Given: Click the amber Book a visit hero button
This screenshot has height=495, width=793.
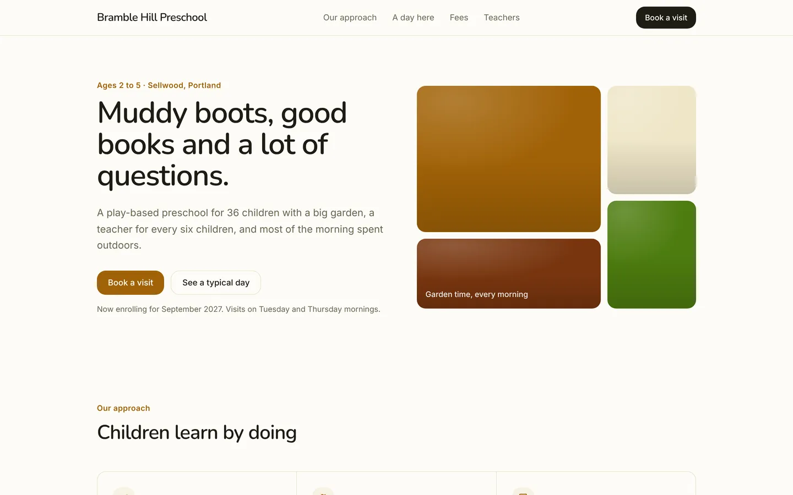Looking at the screenshot, I should coord(131,283).
